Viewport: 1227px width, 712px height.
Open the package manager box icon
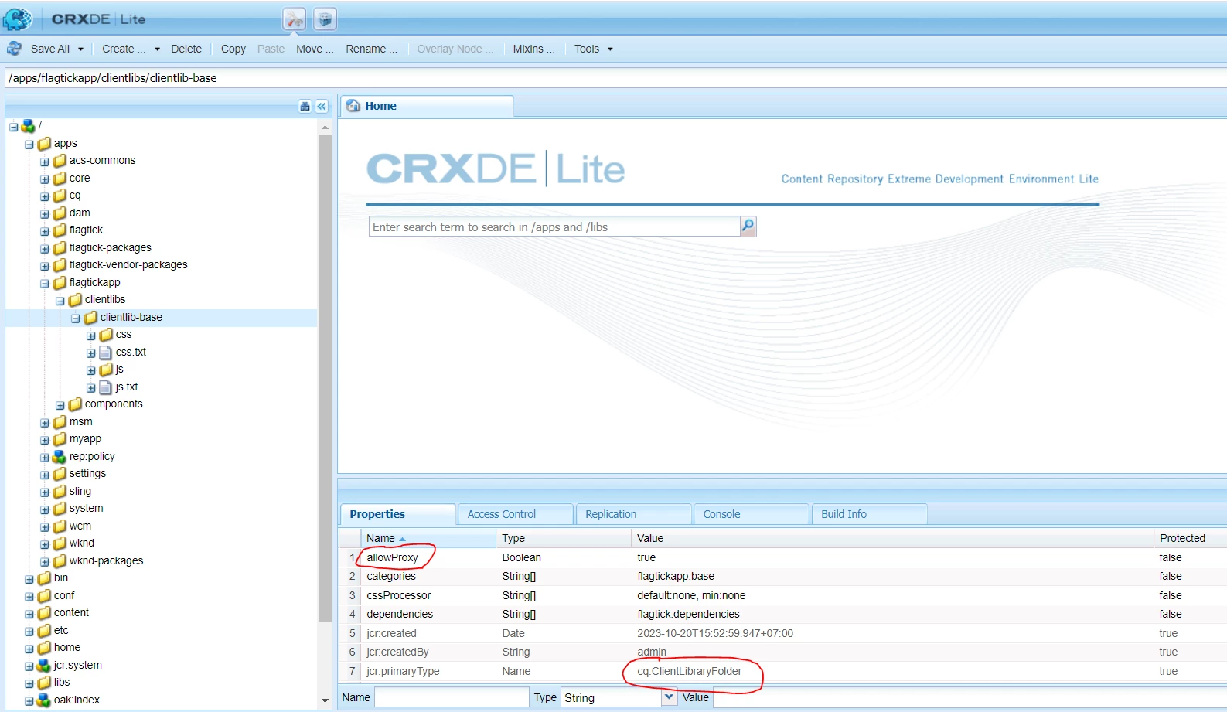(x=325, y=19)
